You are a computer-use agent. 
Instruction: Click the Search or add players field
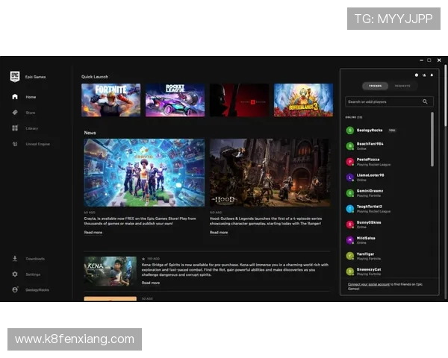382,101
